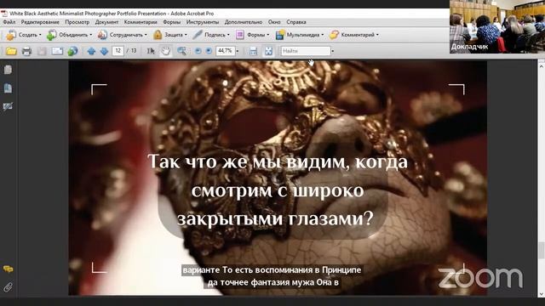This screenshot has height=306, width=545.
Task: Go to previous page with up arrow
Action: coord(91,51)
